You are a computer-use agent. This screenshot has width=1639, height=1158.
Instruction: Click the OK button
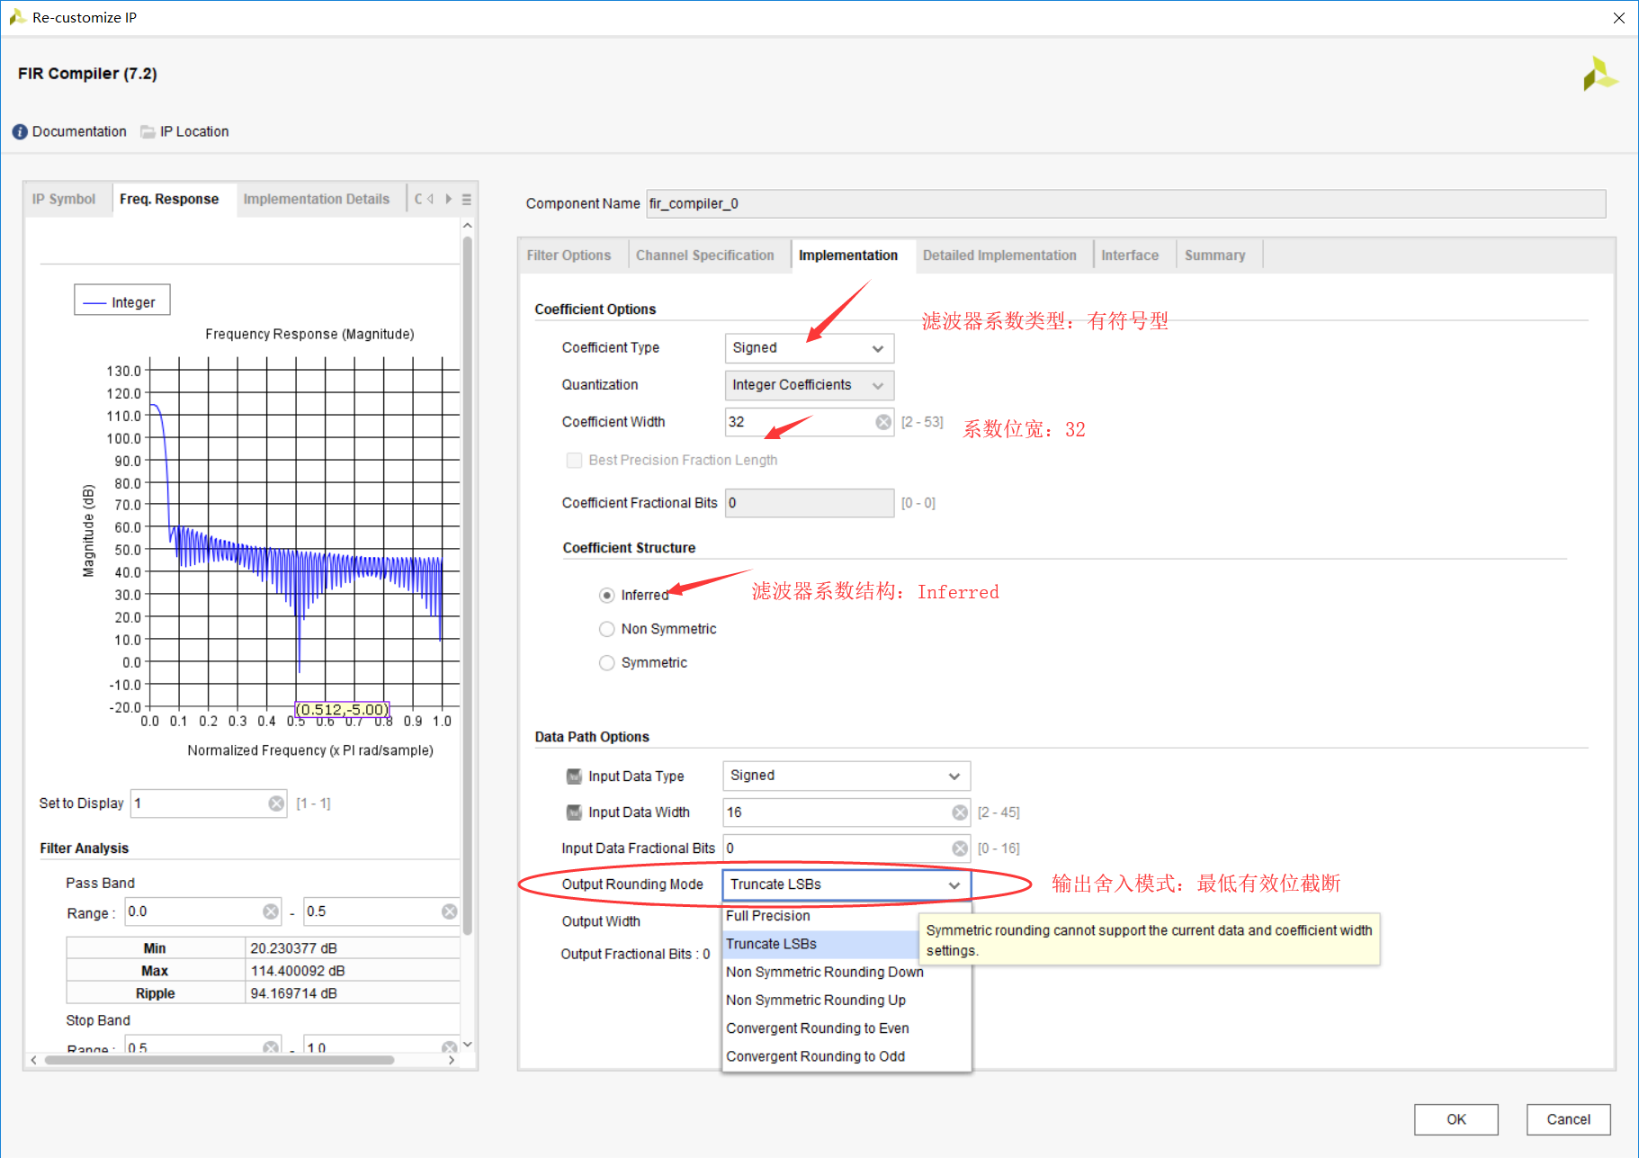[1456, 1119]
